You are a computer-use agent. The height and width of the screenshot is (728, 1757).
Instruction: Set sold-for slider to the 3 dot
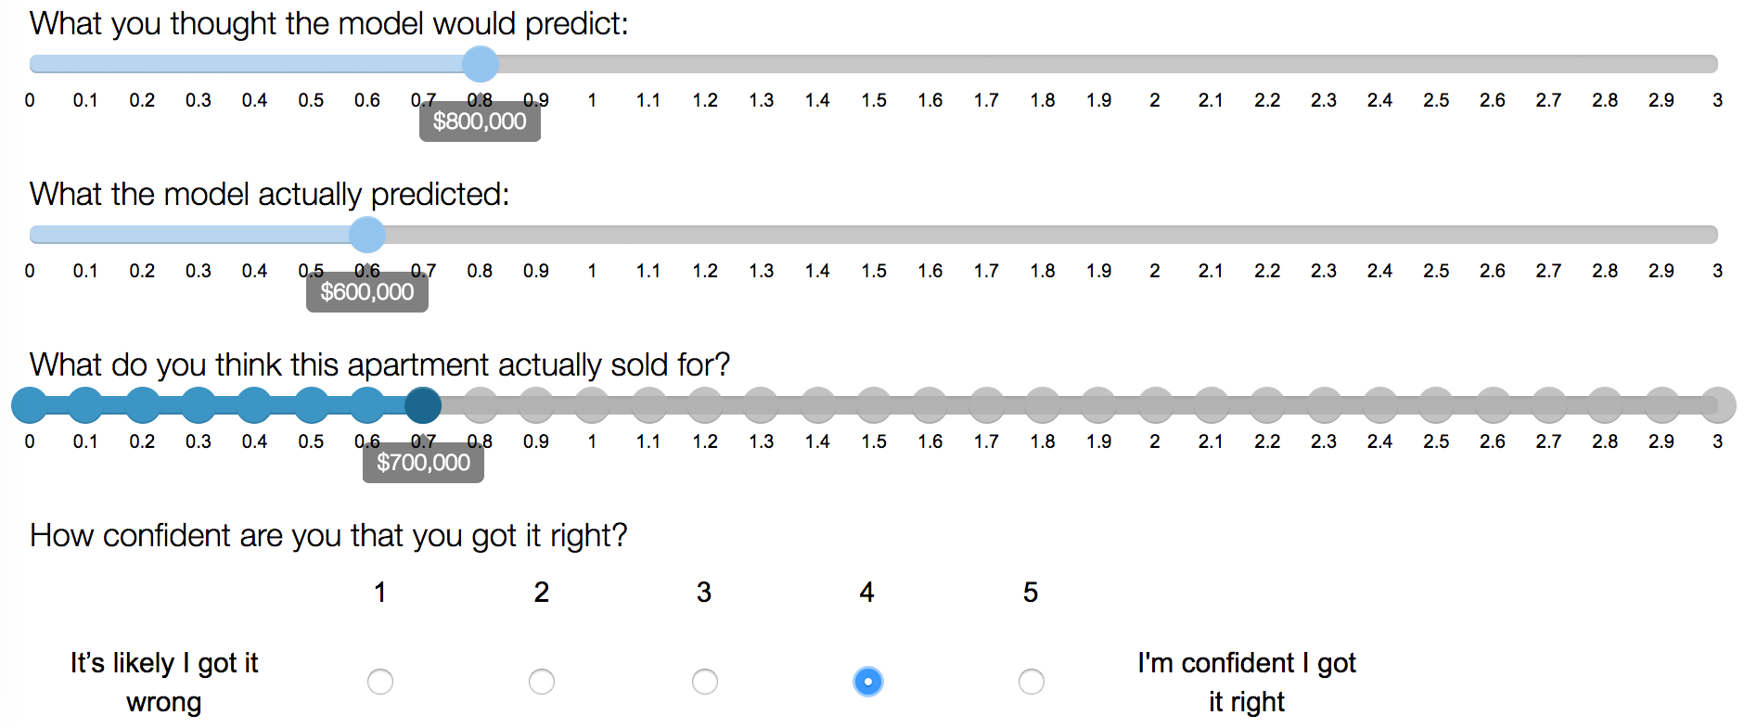coord(1718,405)
